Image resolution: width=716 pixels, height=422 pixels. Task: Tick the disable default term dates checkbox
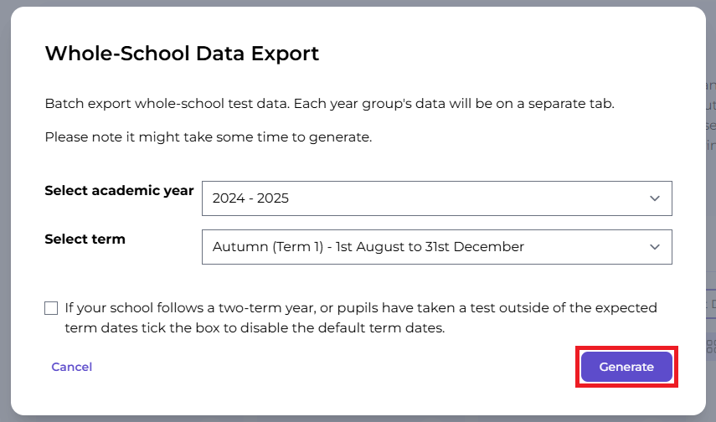click(51, 308)
